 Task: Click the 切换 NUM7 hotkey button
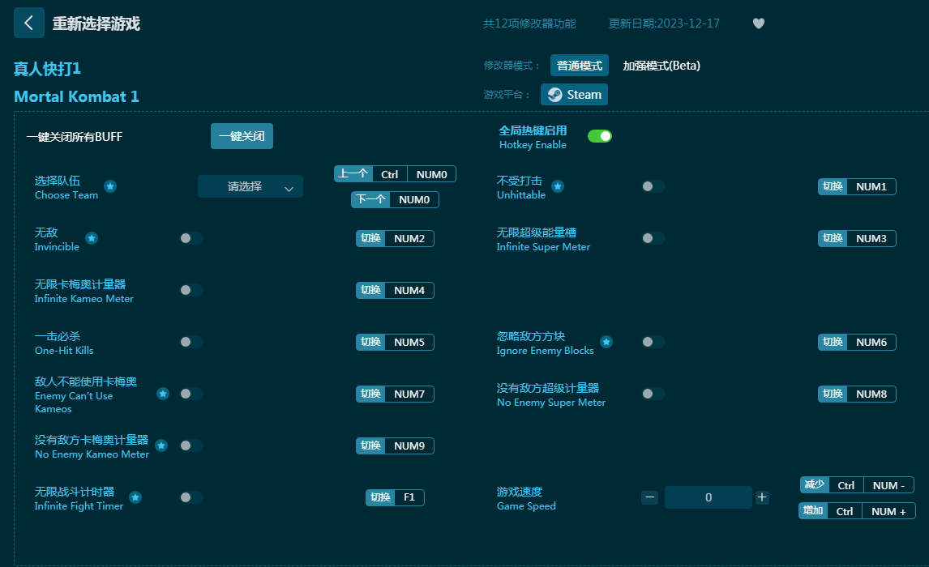pos(395,394)
